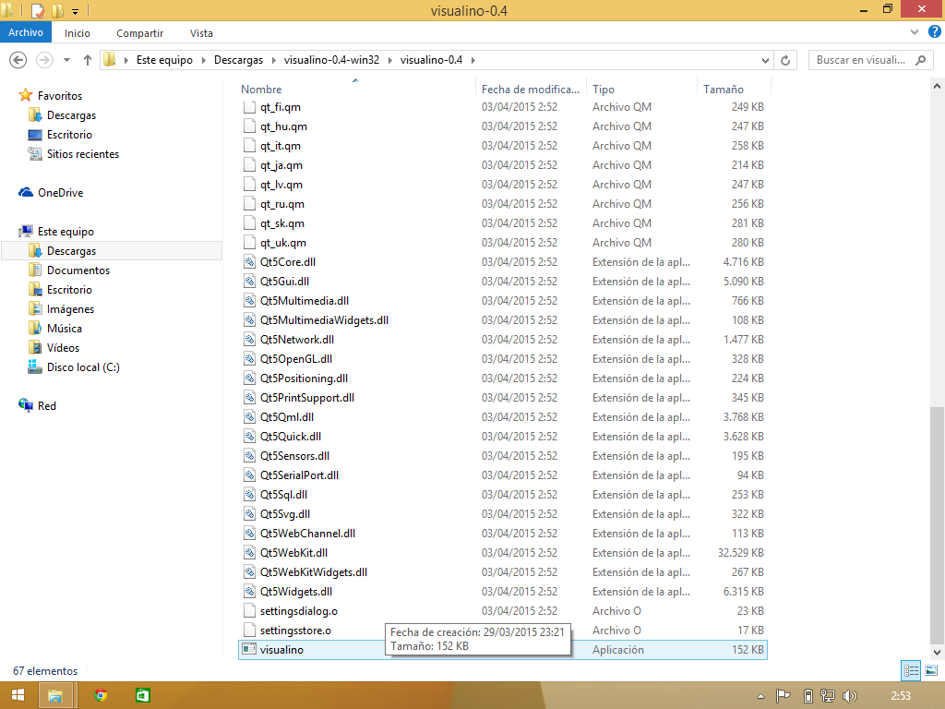Sort files by Tipo column header
Image resolution: width=945 pixels, height=709 pixels.
tap(642, 89)
